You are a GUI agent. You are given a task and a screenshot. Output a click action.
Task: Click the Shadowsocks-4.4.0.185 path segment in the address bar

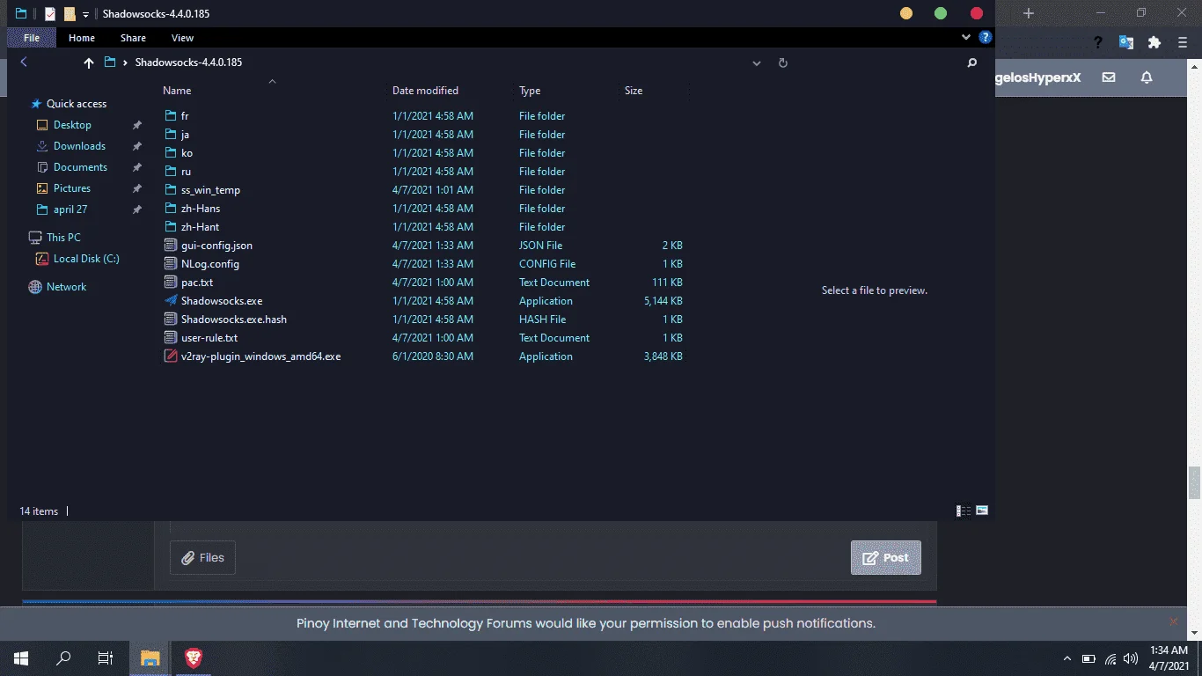pos(188,62)
